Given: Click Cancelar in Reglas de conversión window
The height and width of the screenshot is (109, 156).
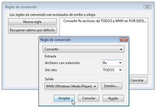Looking at the screenshot, I should coord(138,80).
